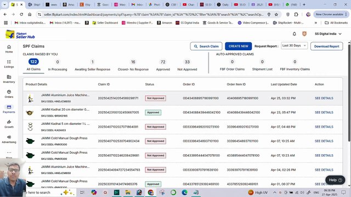
Task: Bookmark this page with star icon
Action: tap(276, 14)
